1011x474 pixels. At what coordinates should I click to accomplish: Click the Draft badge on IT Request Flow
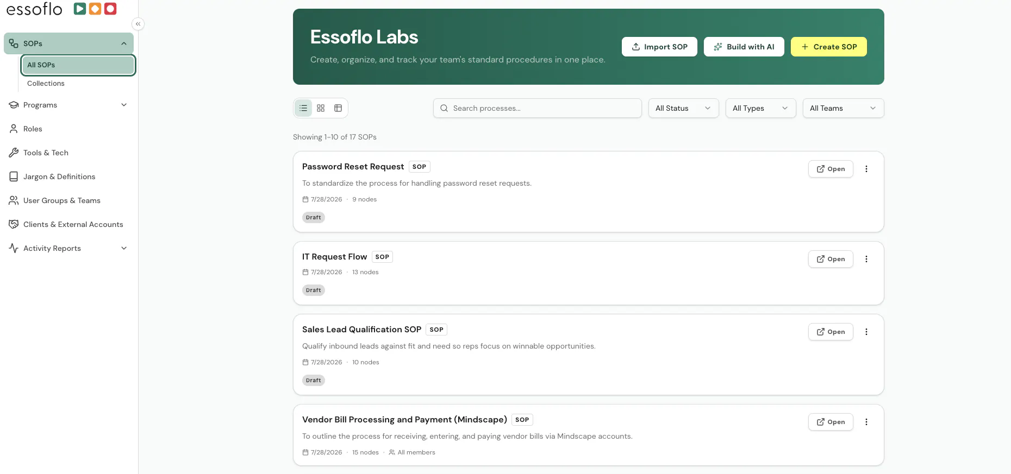[x=314, y=290]
